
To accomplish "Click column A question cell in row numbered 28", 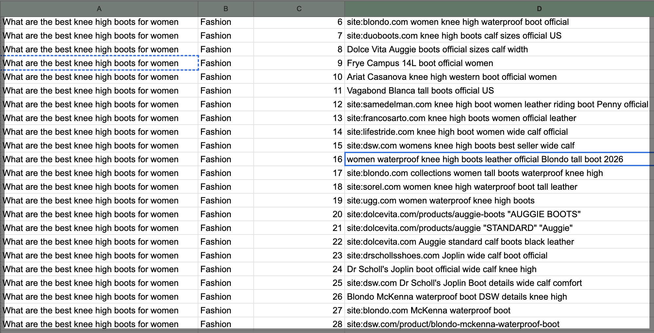I will click(x=100, y=324).
